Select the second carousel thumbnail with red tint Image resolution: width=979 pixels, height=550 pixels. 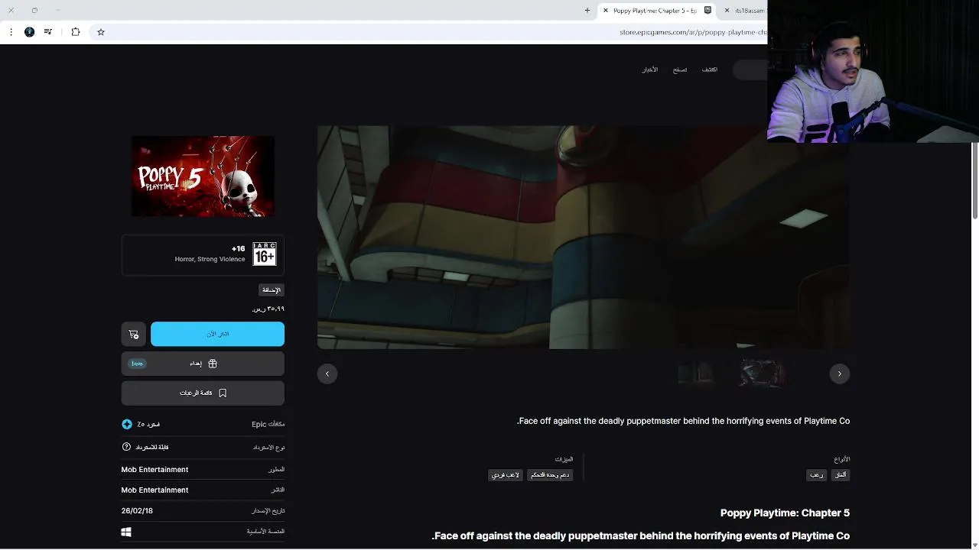(x=763, y=374)
